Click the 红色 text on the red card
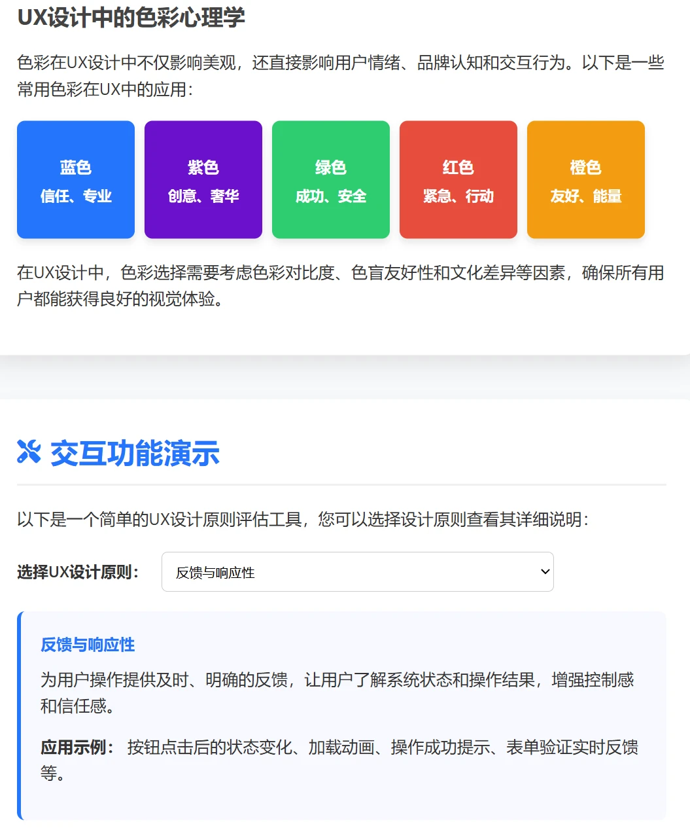 [x=458, y=166]
